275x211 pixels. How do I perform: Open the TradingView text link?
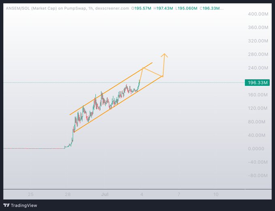click(x=24, y=205)
